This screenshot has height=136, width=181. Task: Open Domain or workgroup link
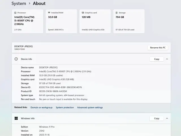coord(42,108)
